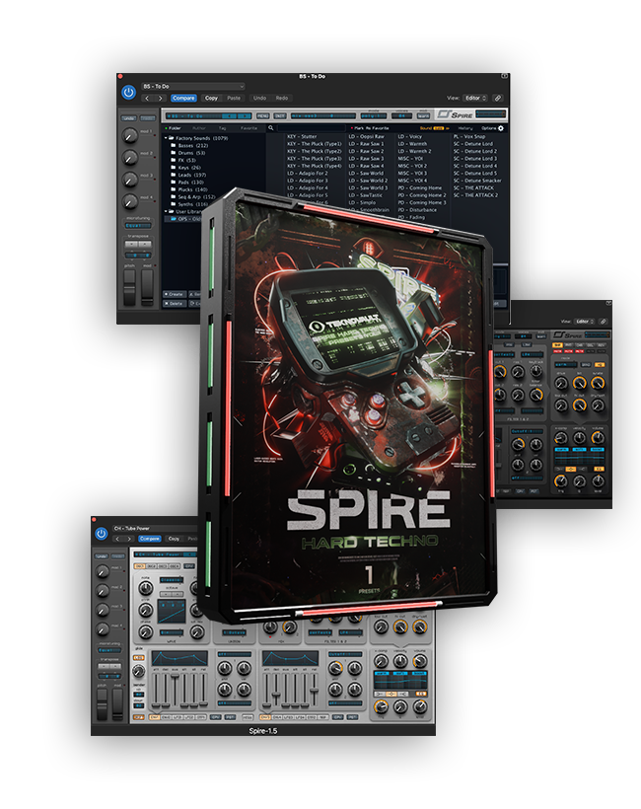
Task: Select ENV1 tab at bottom left of Tube Power window
Action: (154, 717)
